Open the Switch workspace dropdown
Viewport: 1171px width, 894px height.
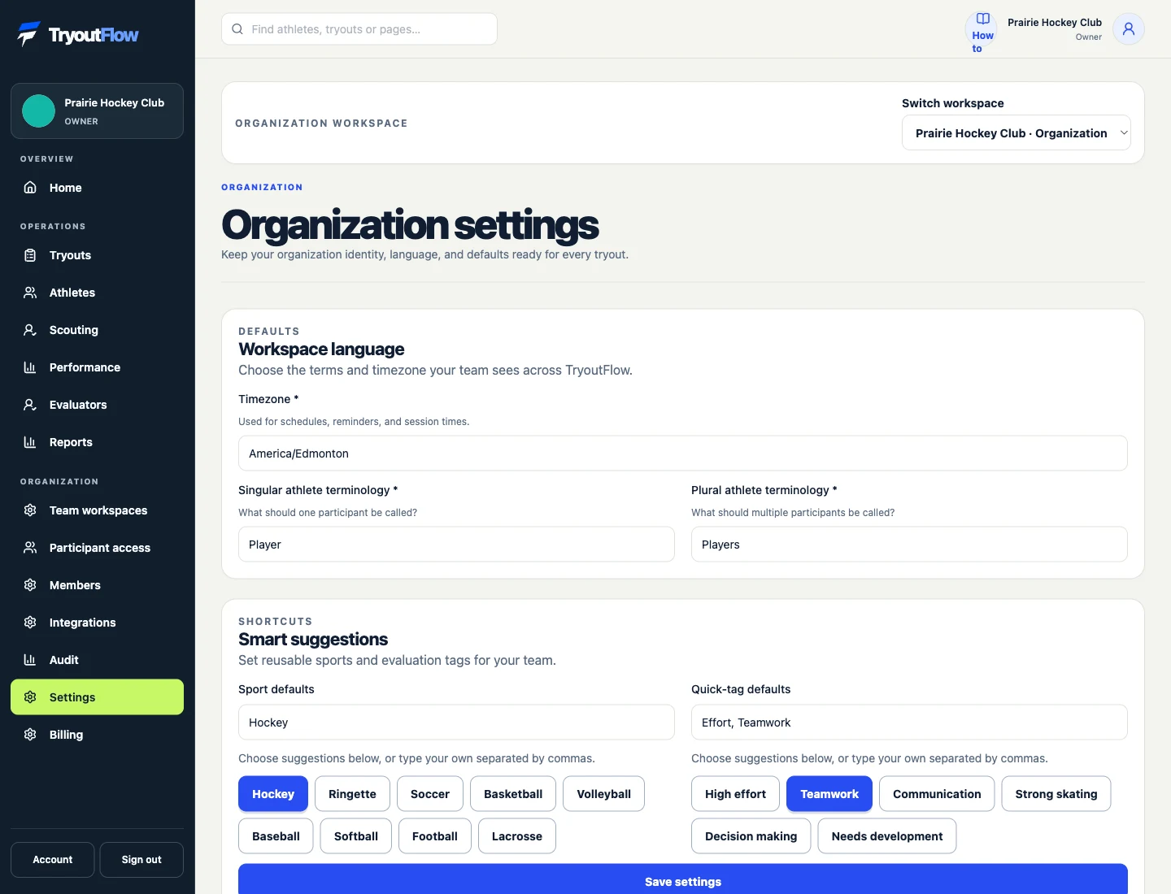pyautogui.click(x=1016, y=133)
